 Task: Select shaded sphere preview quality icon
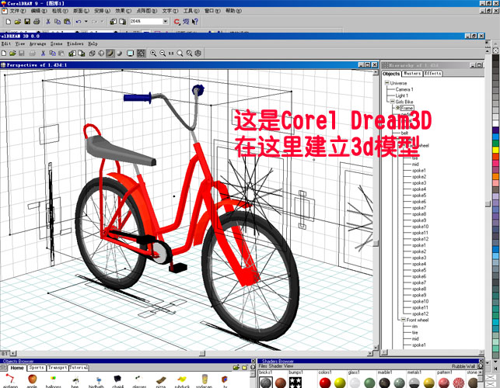tap(120, 54)
